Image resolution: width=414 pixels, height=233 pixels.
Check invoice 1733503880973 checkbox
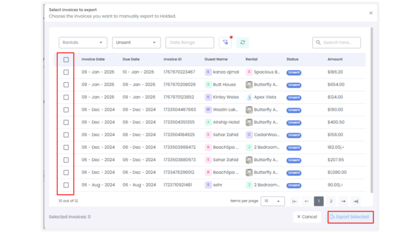66,160
